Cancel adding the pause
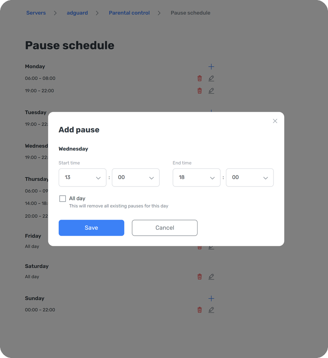Viewport: 328px width, 358px height. (165, 228)
